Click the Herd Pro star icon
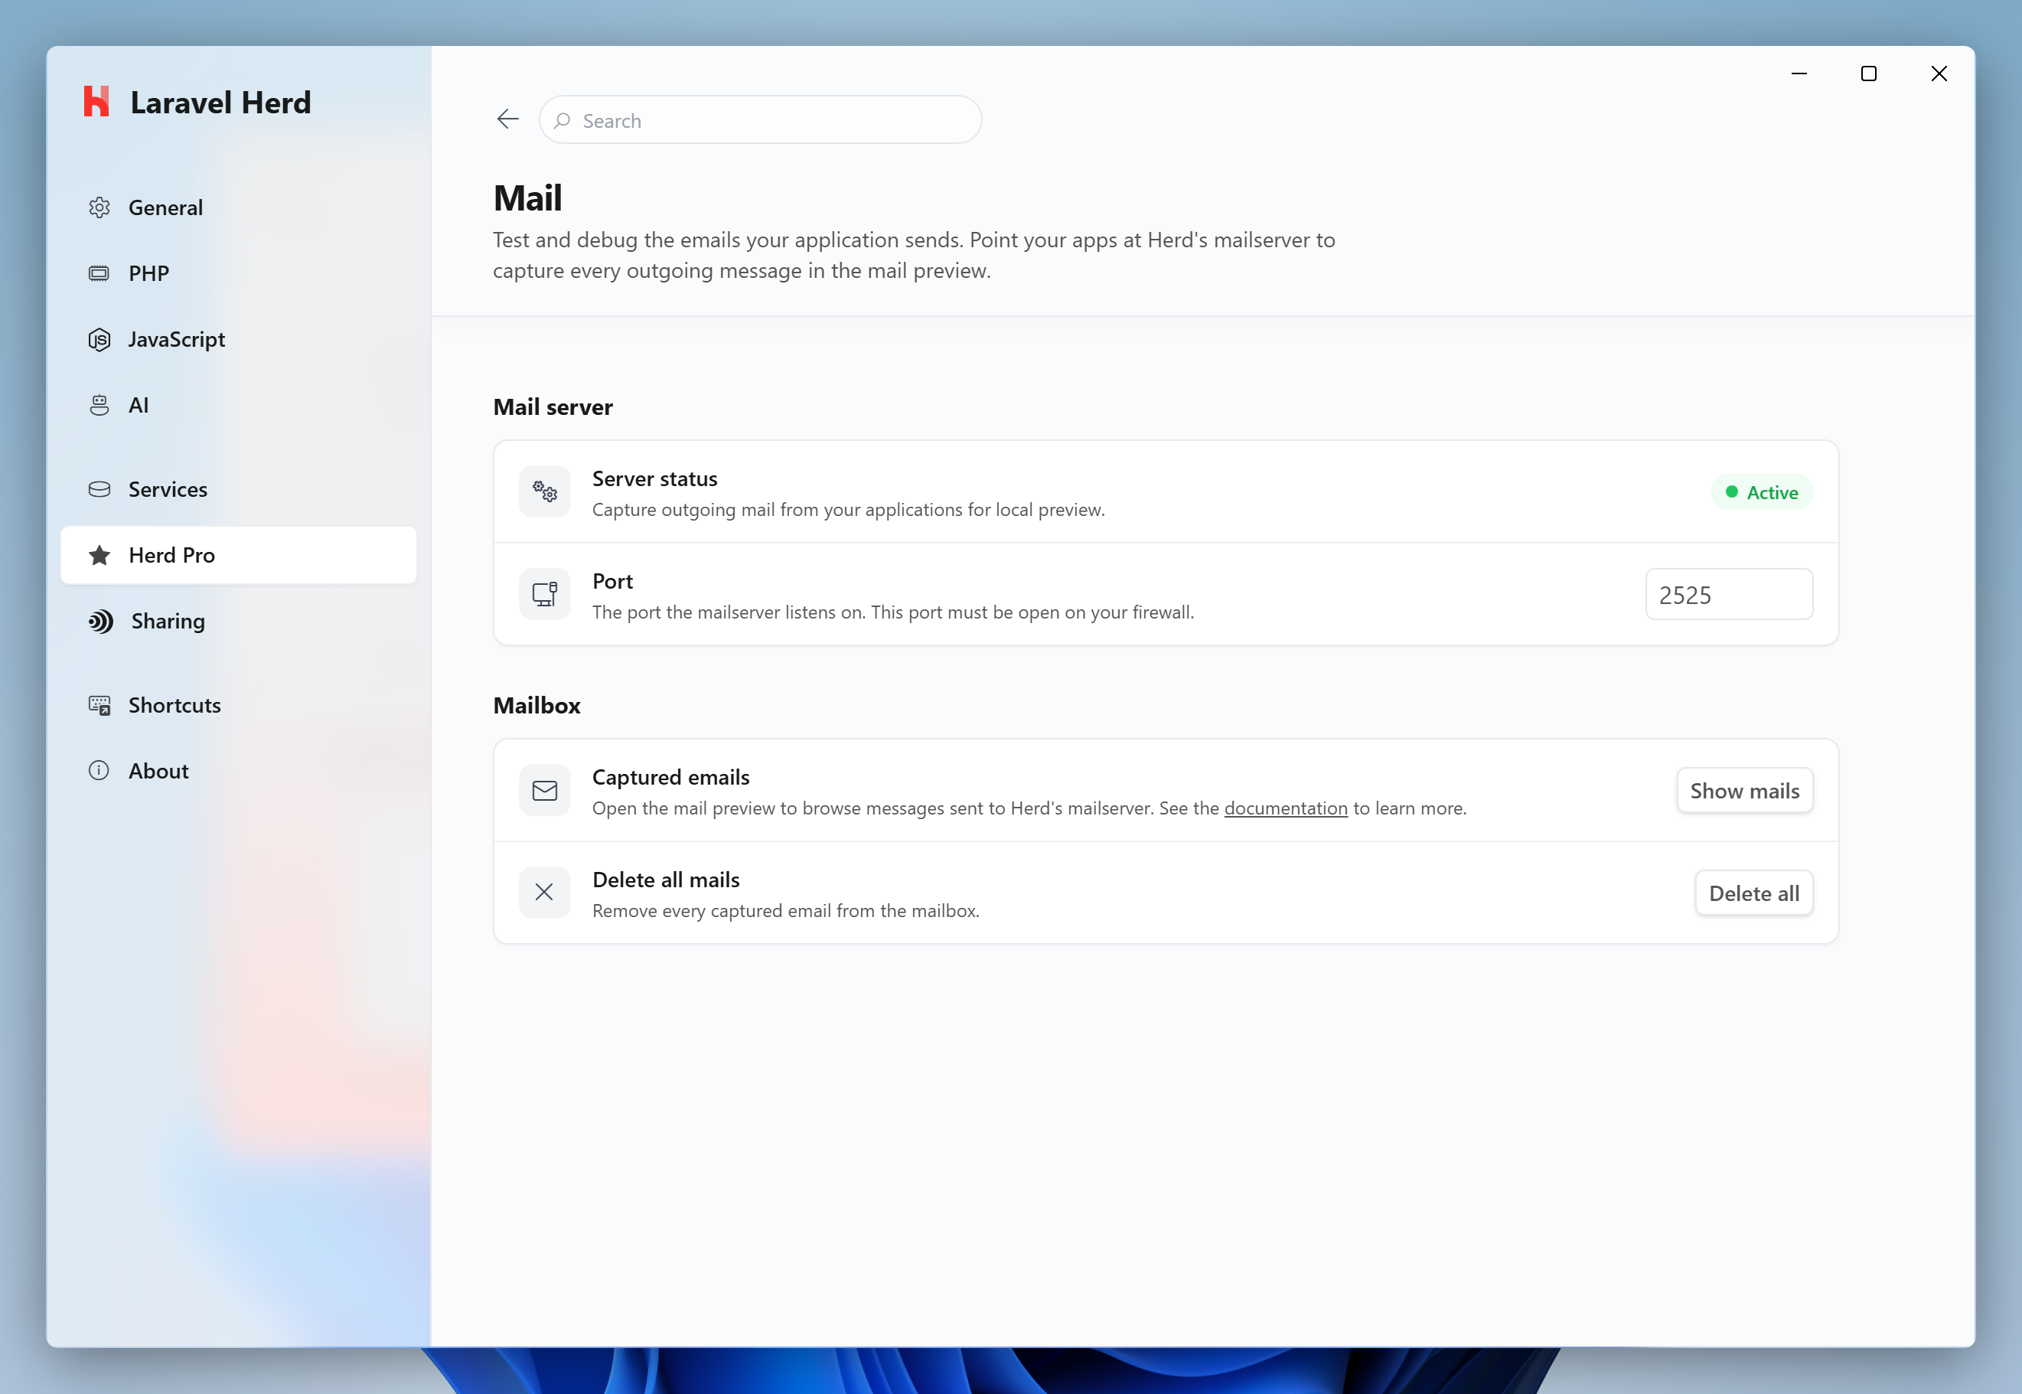 99,556
